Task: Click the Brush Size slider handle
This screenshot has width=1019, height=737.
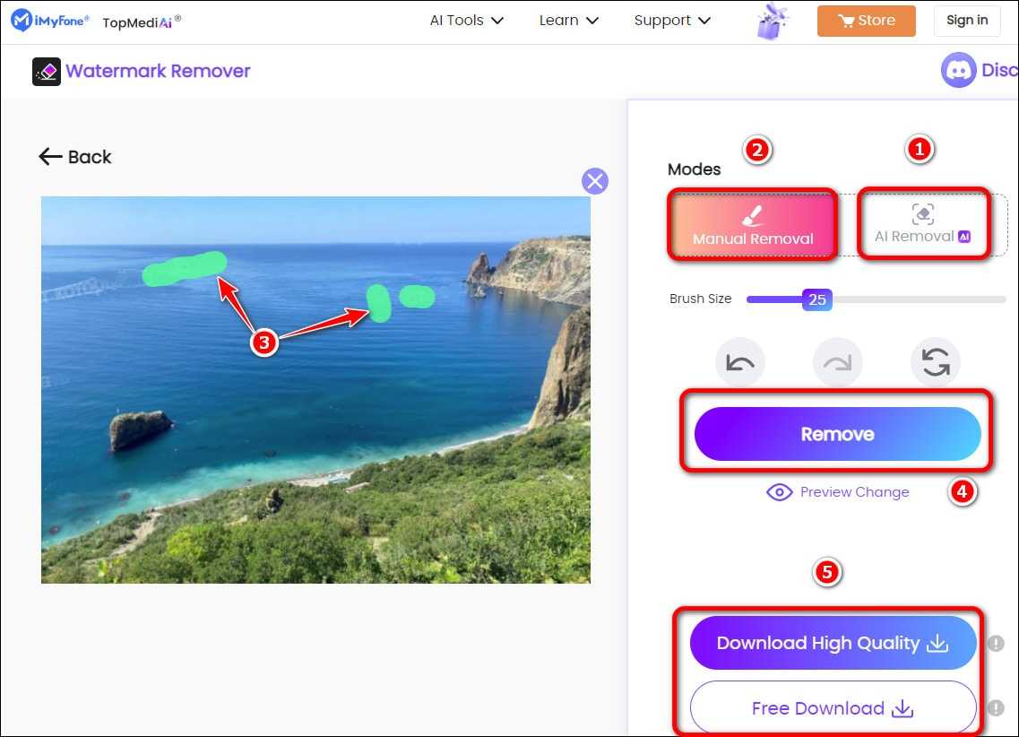Action: [816, 299]
